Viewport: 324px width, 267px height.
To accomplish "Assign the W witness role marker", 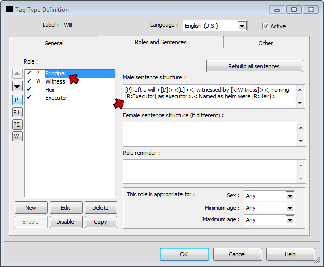I will click(x=17, y=136).
